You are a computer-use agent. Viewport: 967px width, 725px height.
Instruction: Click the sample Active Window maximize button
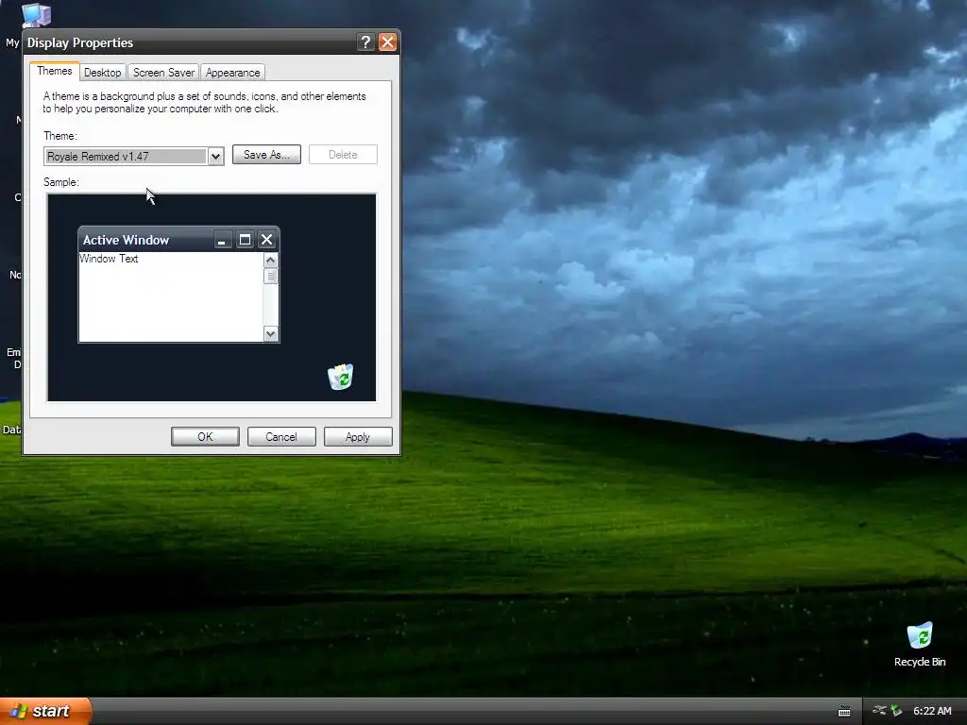pos(245,239)
